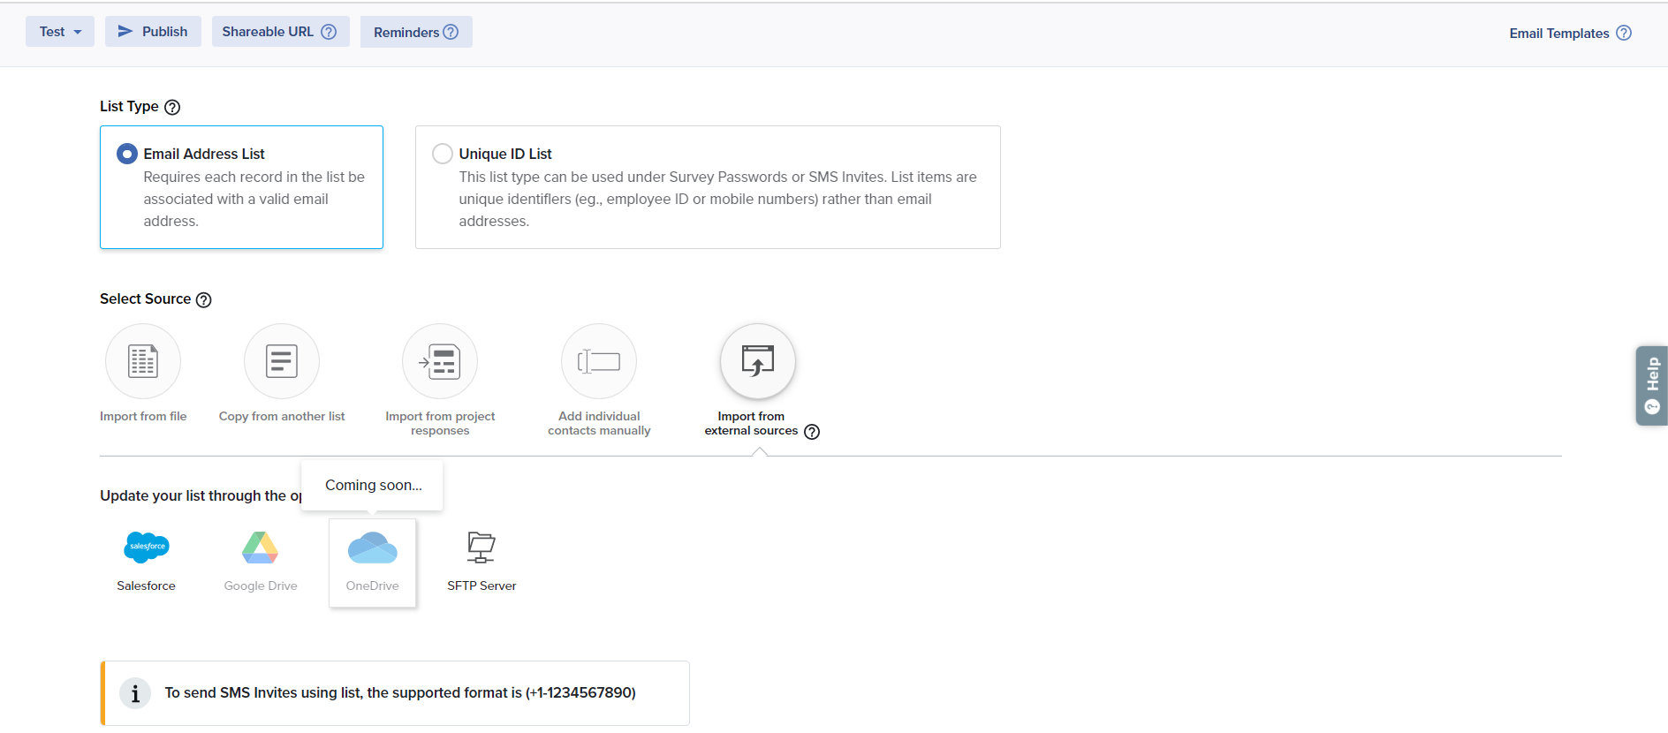1668x733 pixels.
Task: Click the Import from file icon
Action: pyautogui.click(x=143, y=361)
